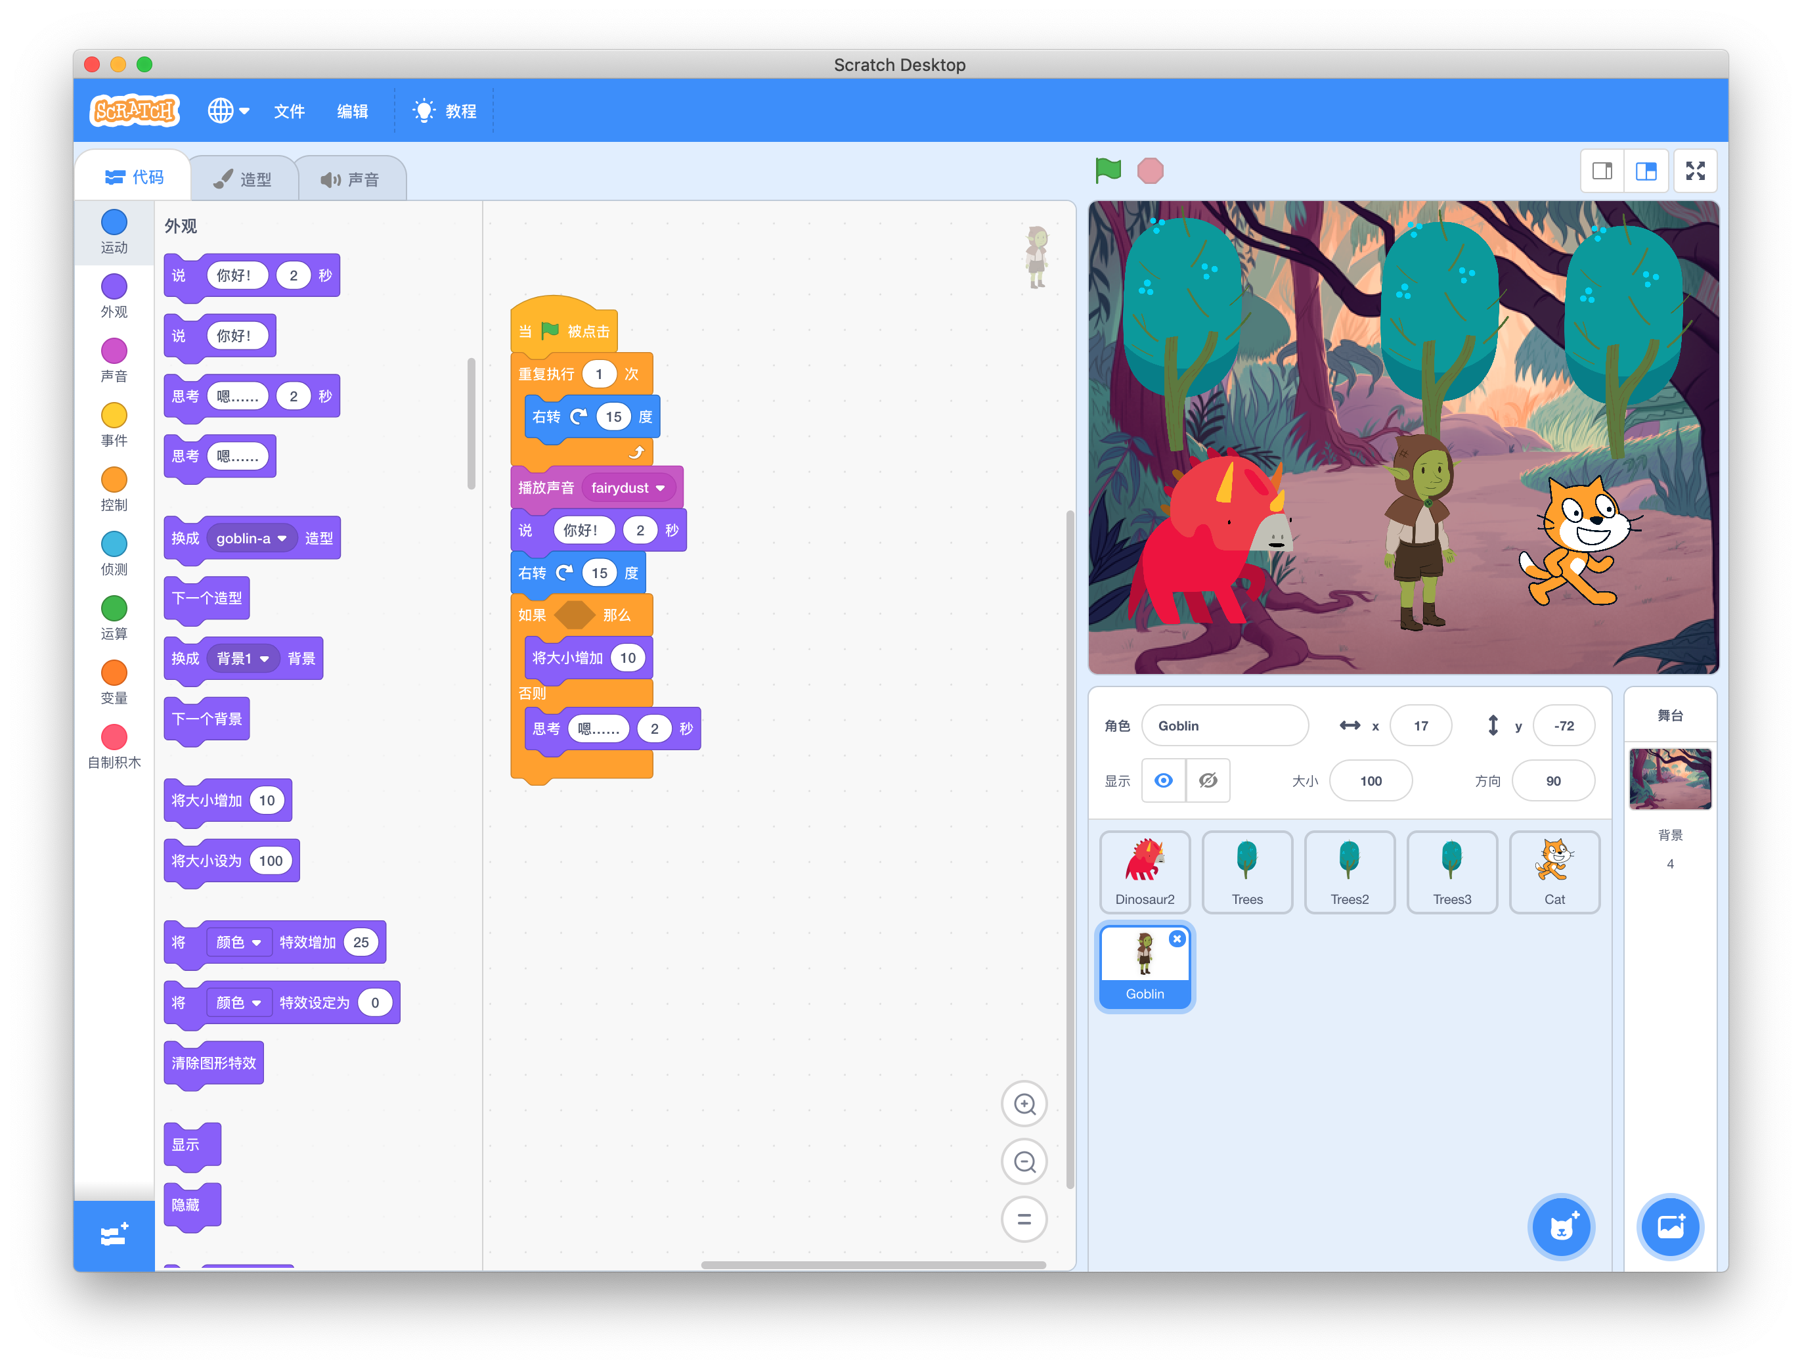Switch to the 代码 tab
The height and width of the screenshot is (1369, 1802).
[x=133, y=177]
